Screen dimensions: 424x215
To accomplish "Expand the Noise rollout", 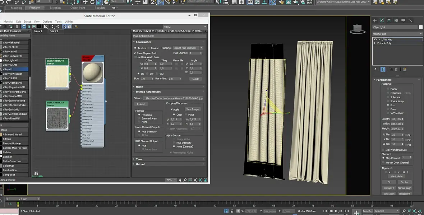I will [139, 87].
